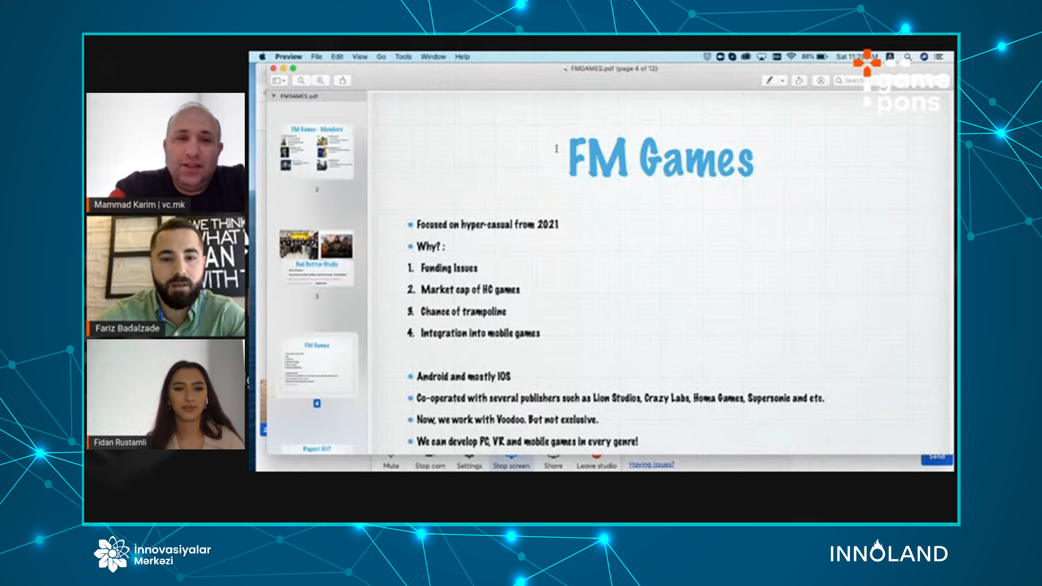The image size is (1042, 586).
Task: Open Spotlight search in the menu bar
Action: click(907, 56)
